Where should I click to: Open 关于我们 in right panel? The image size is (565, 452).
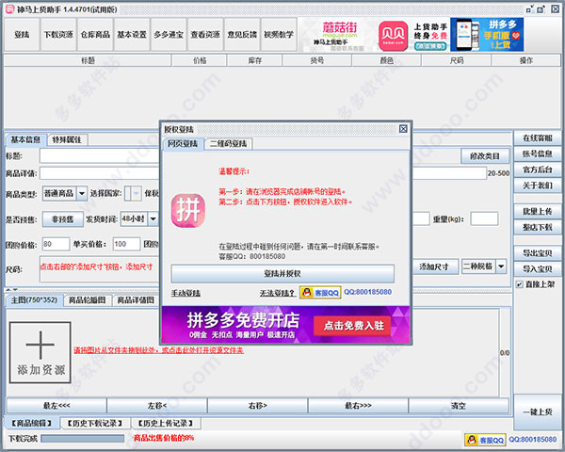coord(538,186)
